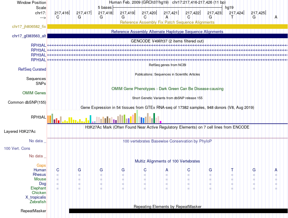
Task: Click 'Reference Assembly Fix Patch Sequence Alignments' heading
Action: click(167, 22)
